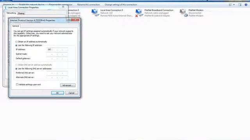Focus the IP address field showing 192

click(x=57, y=50)
